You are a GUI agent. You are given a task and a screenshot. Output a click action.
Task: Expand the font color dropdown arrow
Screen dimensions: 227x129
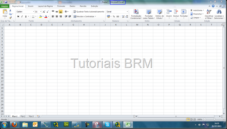click(48, 16)
